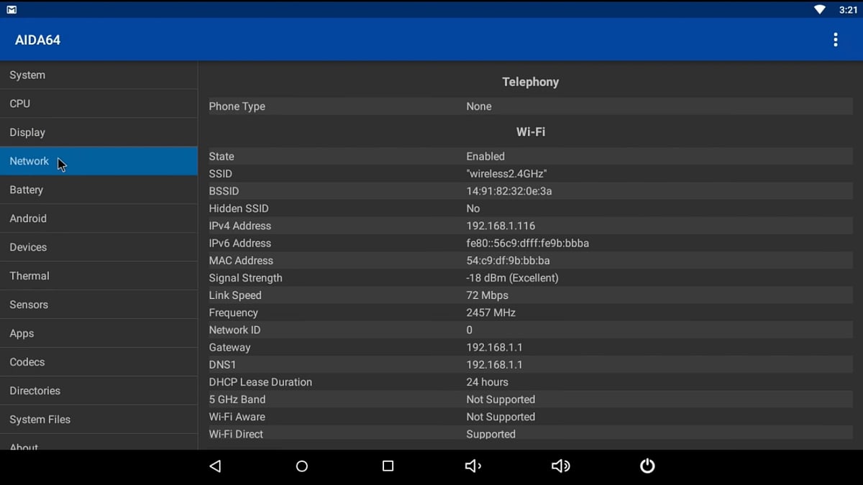Screen dimensions: 863x485
Task: Tap the Back navigation icon
Action: pos(215,466)
